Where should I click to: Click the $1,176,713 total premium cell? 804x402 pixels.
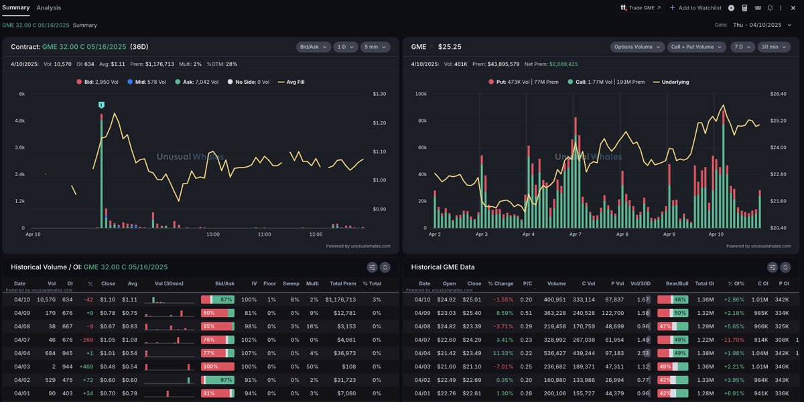(340, 299)
